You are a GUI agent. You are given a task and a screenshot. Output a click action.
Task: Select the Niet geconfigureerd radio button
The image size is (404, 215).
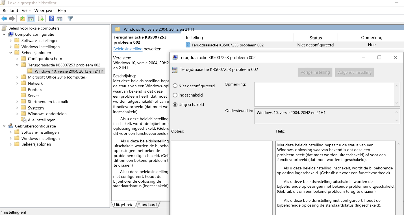[x=175, y=86]
